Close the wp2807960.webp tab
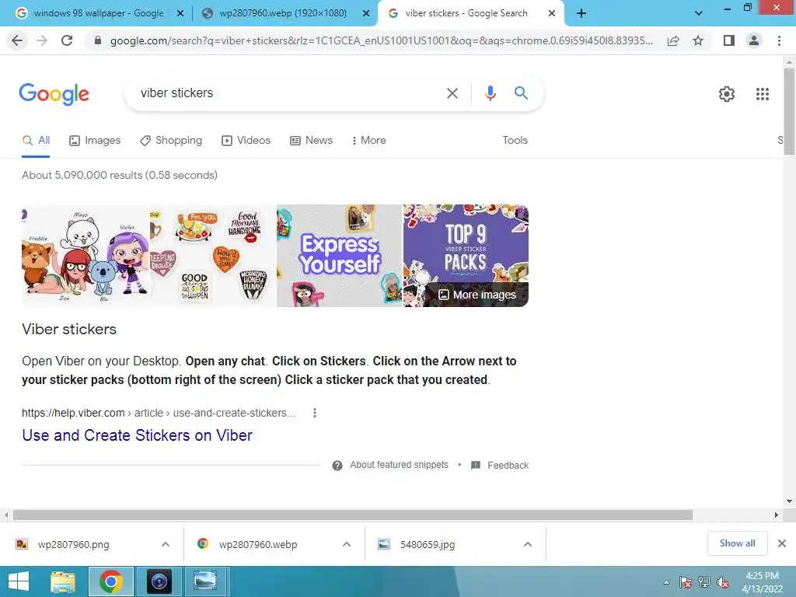The width and height of the screenshot is (796, 597). pos(366,14)
